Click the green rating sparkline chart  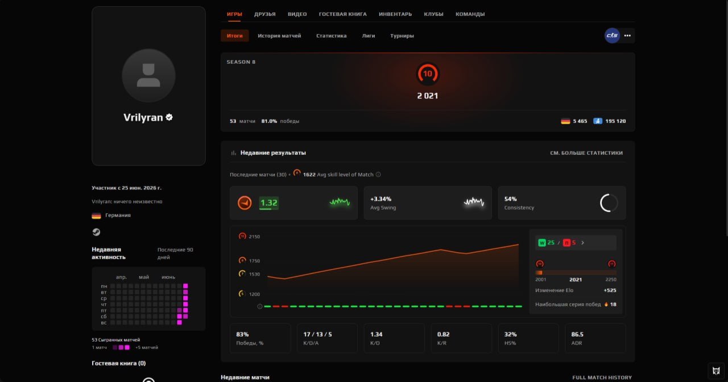coord(340,202)
